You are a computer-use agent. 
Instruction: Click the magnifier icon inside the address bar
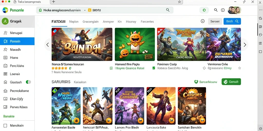coord(168,10)
